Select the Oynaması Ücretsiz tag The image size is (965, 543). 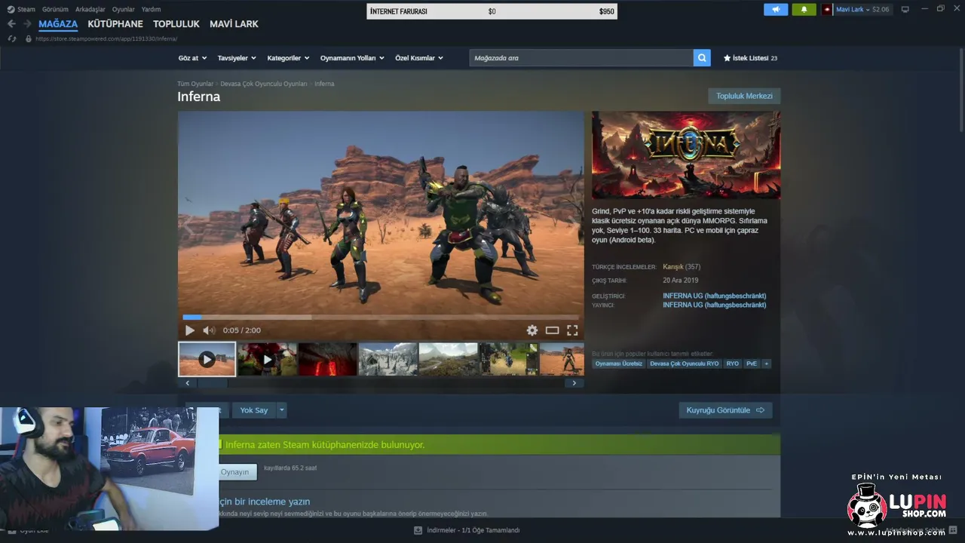pyautogui.click(x=619, y=364)
